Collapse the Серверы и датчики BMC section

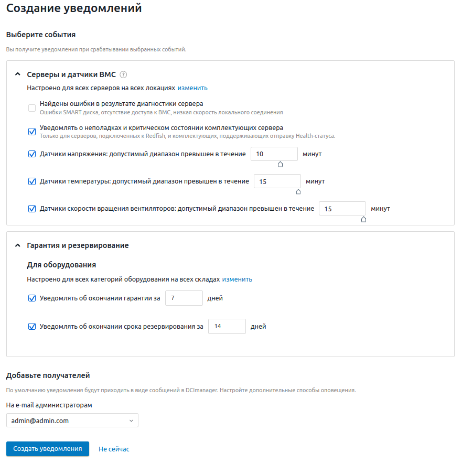(17, 74)
